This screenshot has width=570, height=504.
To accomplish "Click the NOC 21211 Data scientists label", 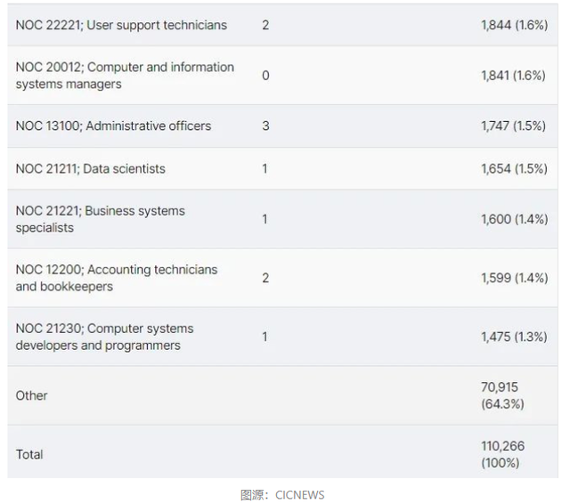I will (x=90, y=168).
